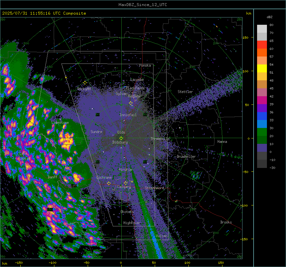Click the red legend swatch between 60 and 65
This screenshot has width=286, height=267.
tap(262, 45)
